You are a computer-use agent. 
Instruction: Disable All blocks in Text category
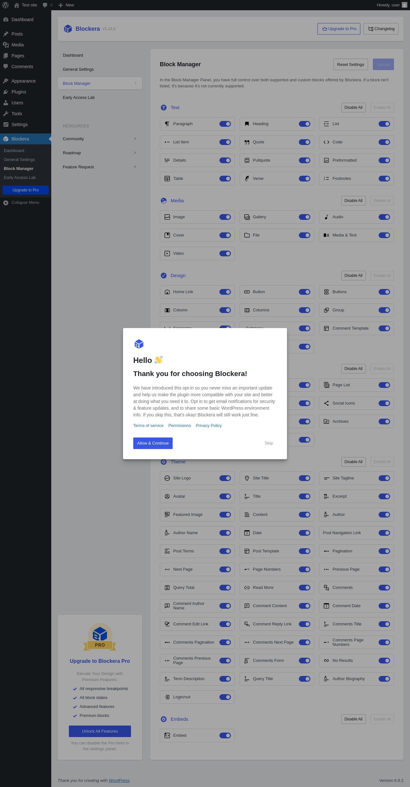point(354,108)
